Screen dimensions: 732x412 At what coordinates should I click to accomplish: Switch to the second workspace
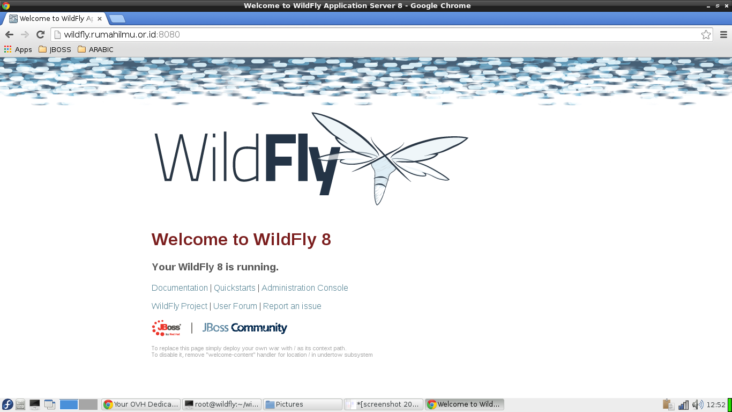(x=88, y=404)
